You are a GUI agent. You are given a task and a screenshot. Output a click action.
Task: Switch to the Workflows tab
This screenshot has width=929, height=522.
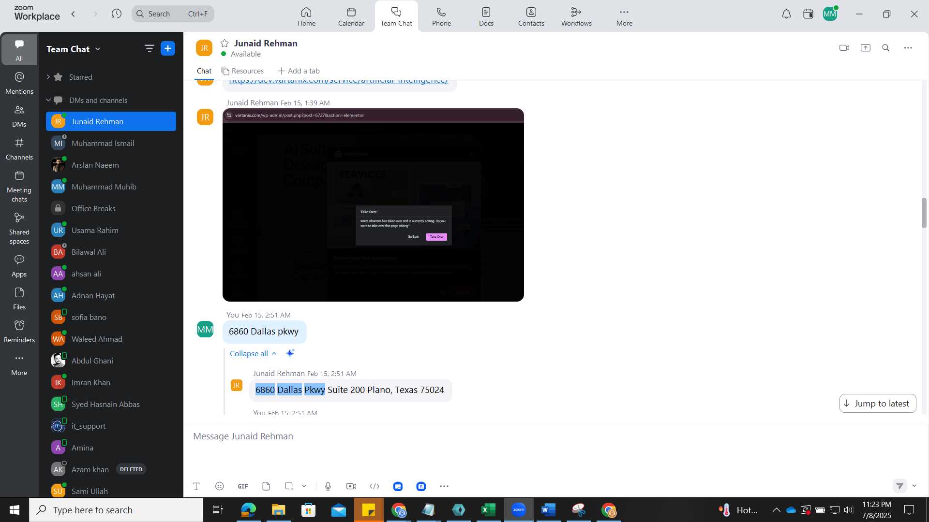[x=576, y=16]
